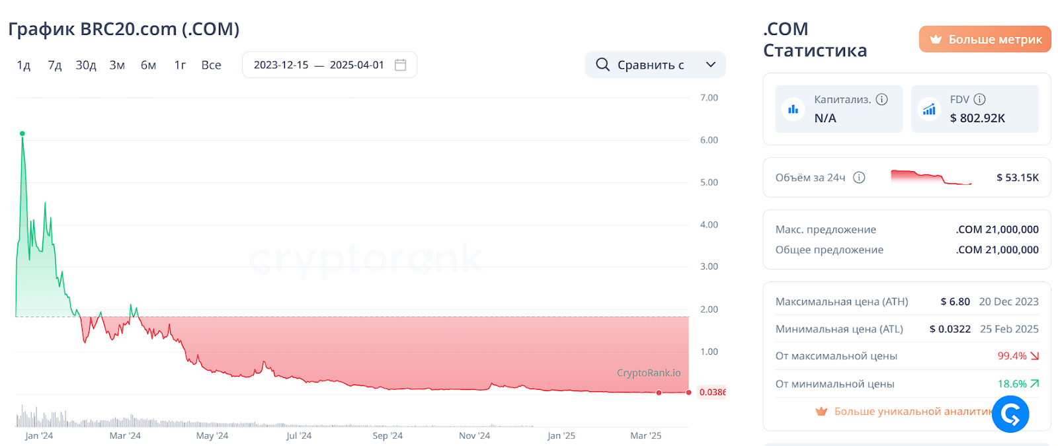
Task: Click ATL price $ 0.0322
Action: (x=950, y=328)
